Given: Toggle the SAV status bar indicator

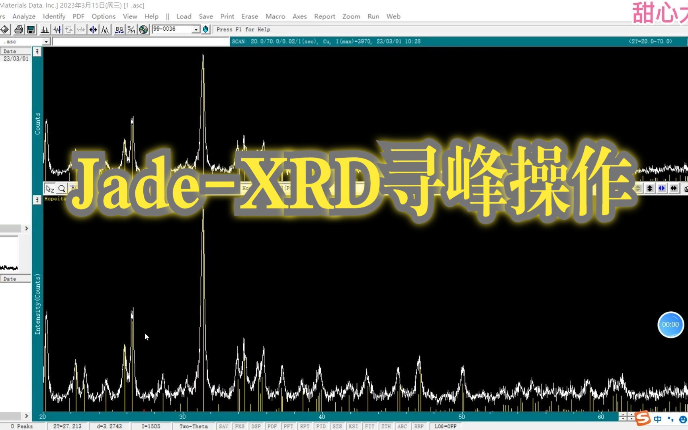Looking at the screenshot, I should (x=223, y=426).
